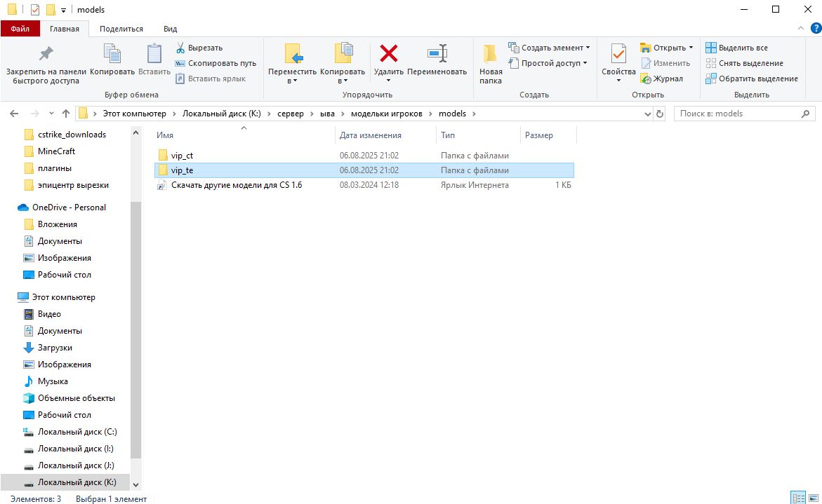Select the vip_ct folder
822x504 pixels.
(x=182, y=156)
